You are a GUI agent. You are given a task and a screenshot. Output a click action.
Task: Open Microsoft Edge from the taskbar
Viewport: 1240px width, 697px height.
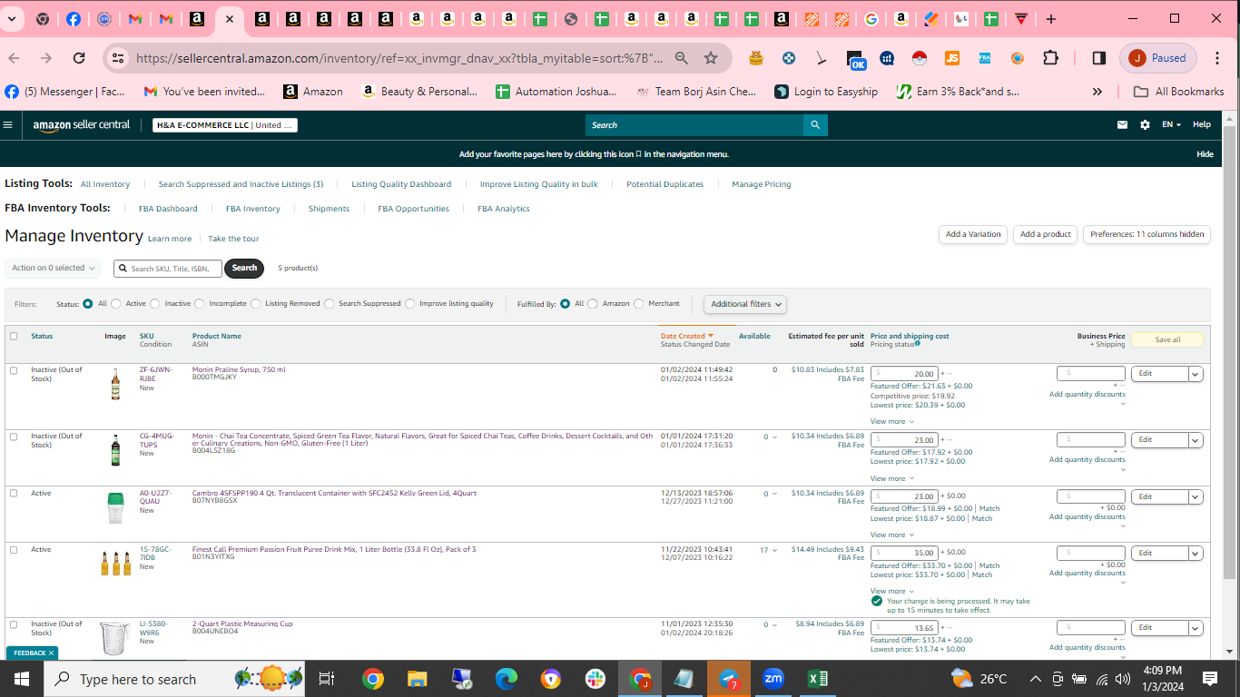click(506, 679)
